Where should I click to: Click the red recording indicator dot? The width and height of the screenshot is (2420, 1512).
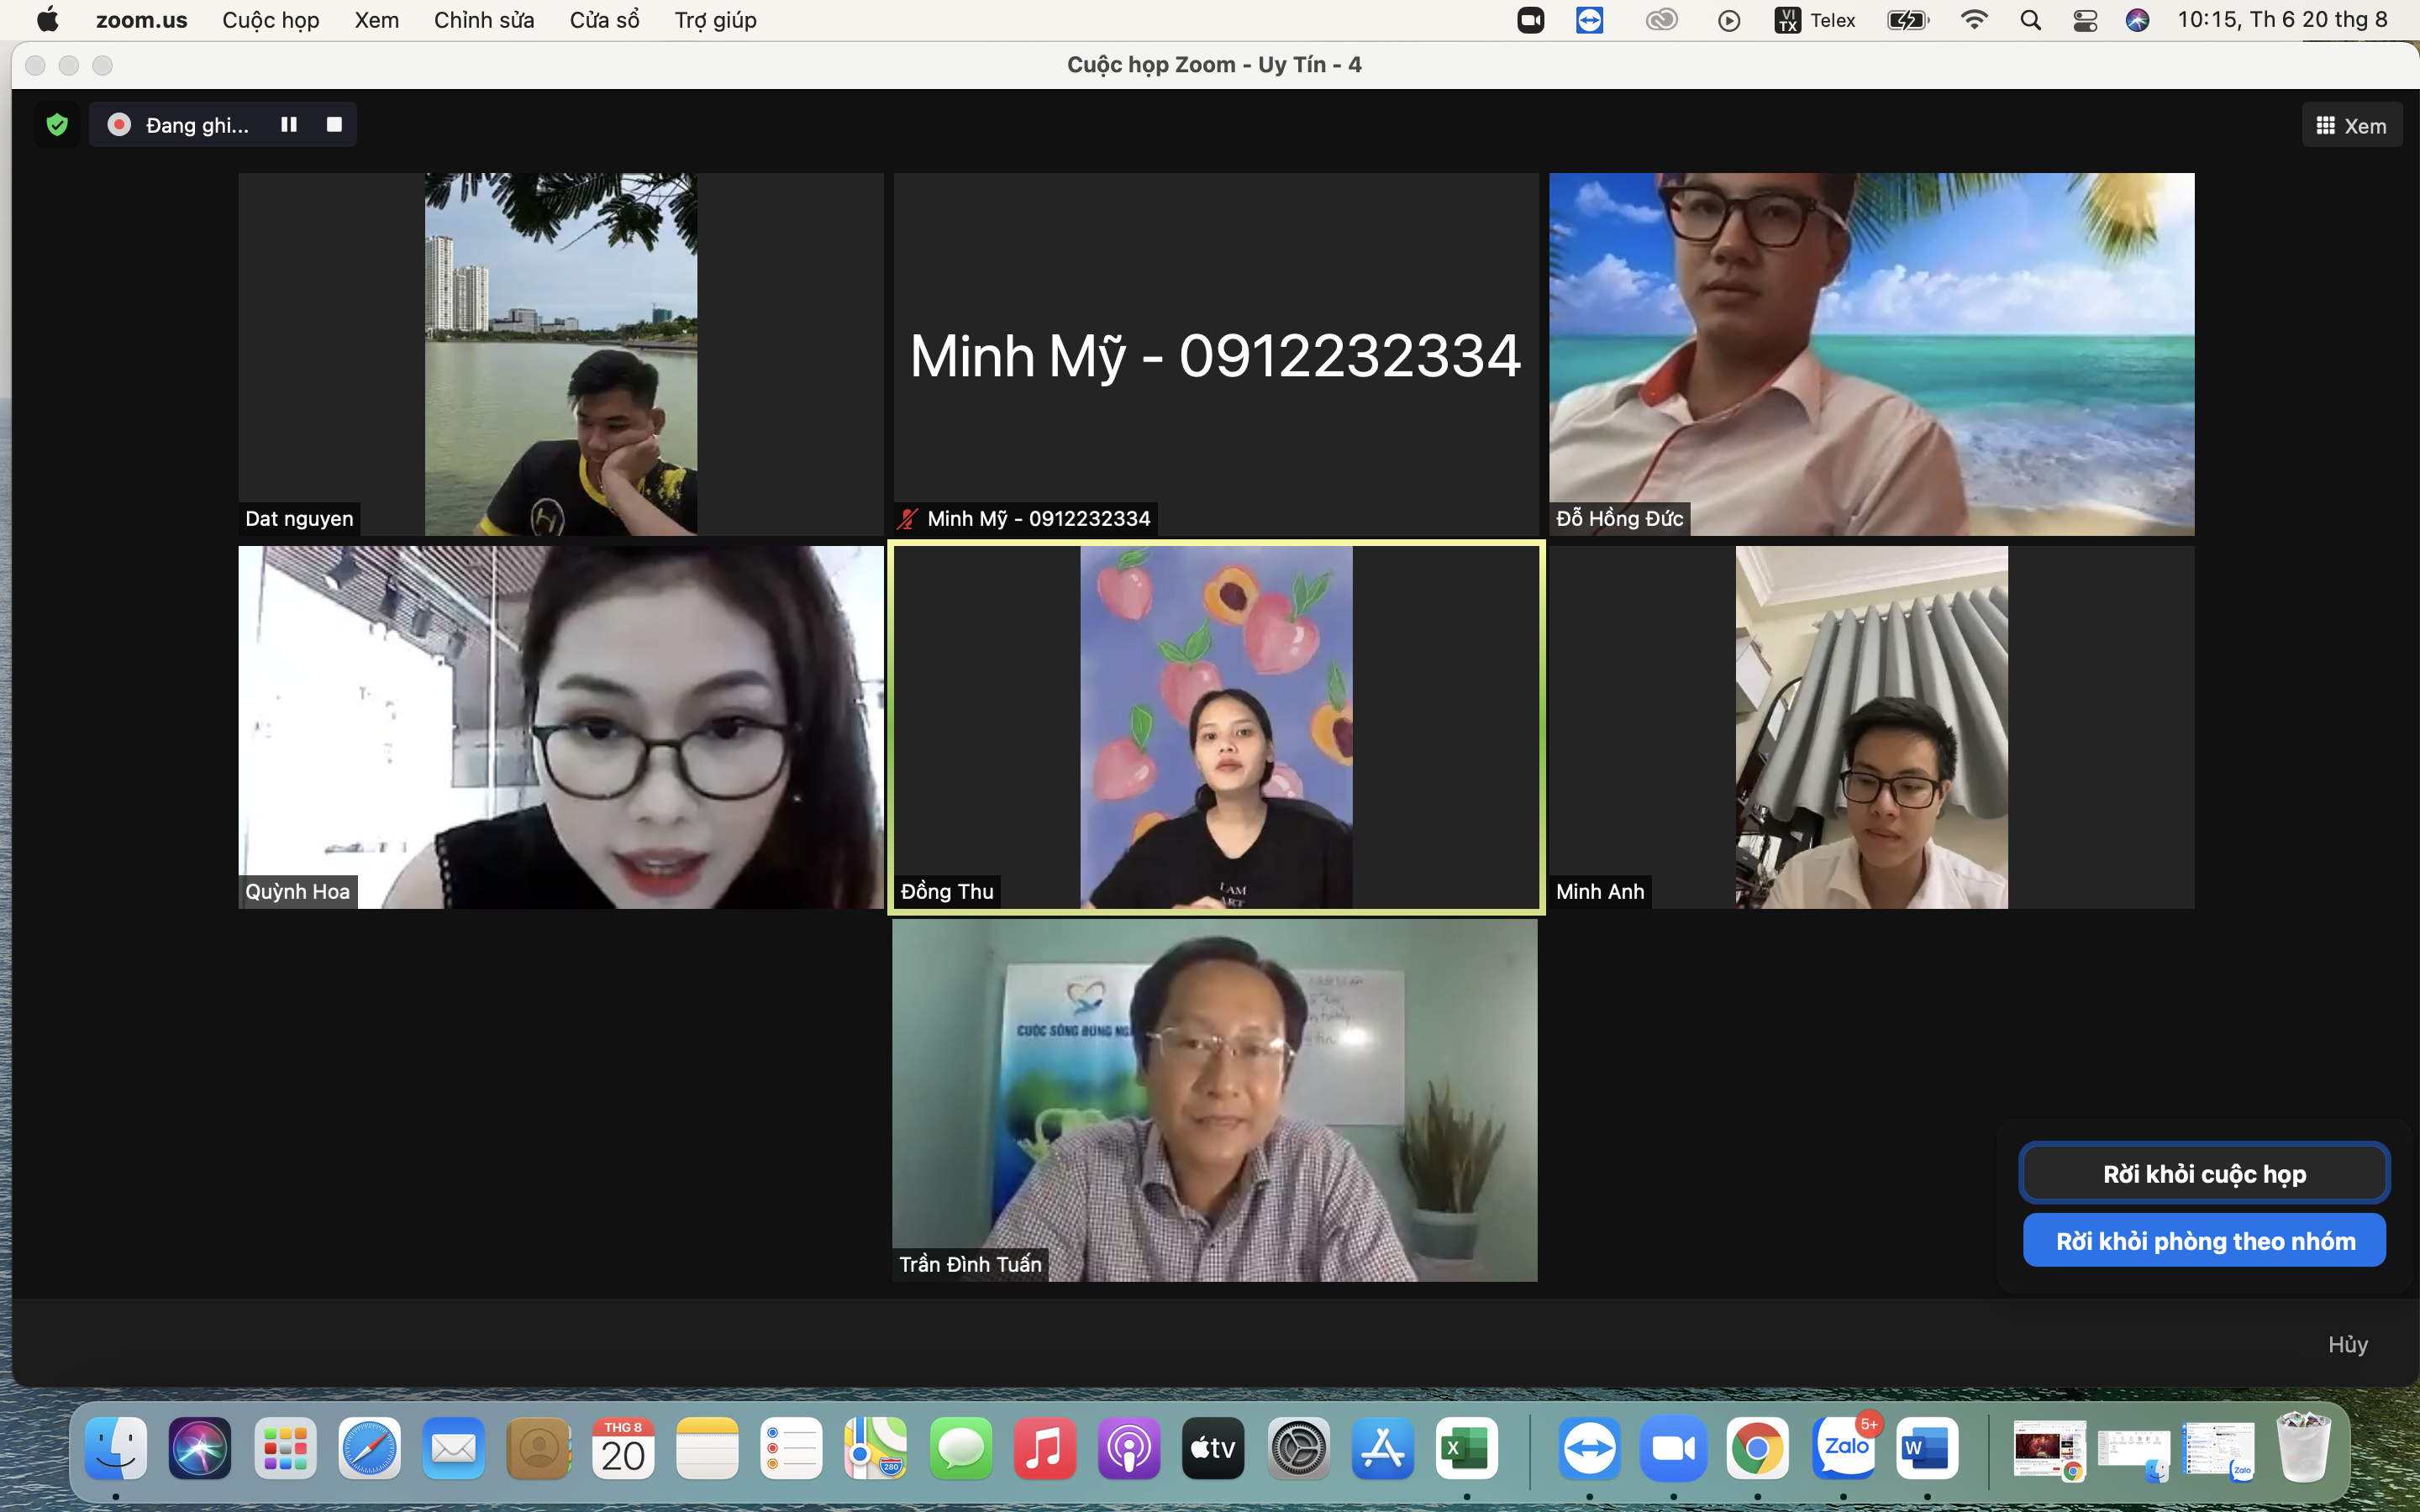tap(119, 125)
